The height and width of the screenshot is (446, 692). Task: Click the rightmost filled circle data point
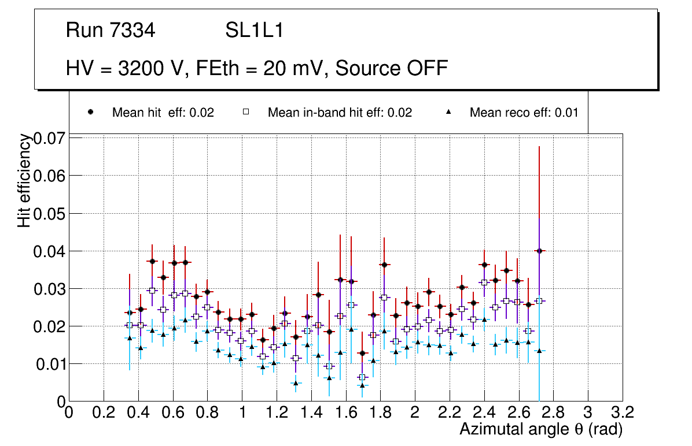click(x=539, y=251)
